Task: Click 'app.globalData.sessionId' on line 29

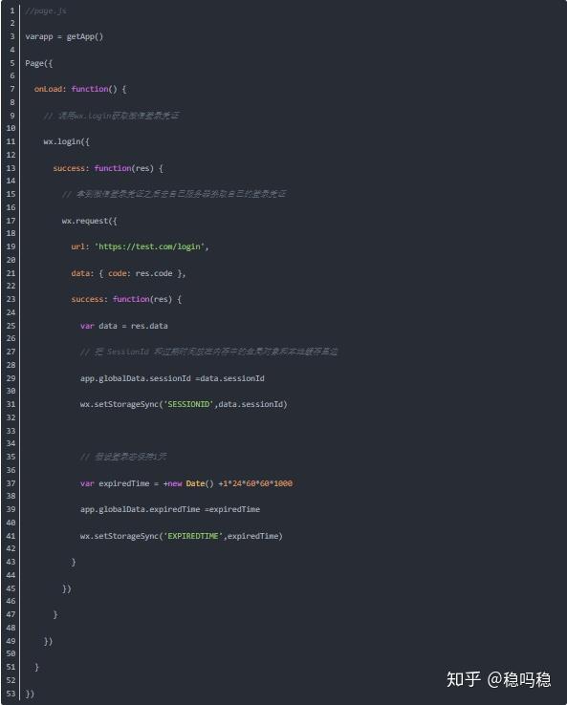Action: click(x=136, y=378)
